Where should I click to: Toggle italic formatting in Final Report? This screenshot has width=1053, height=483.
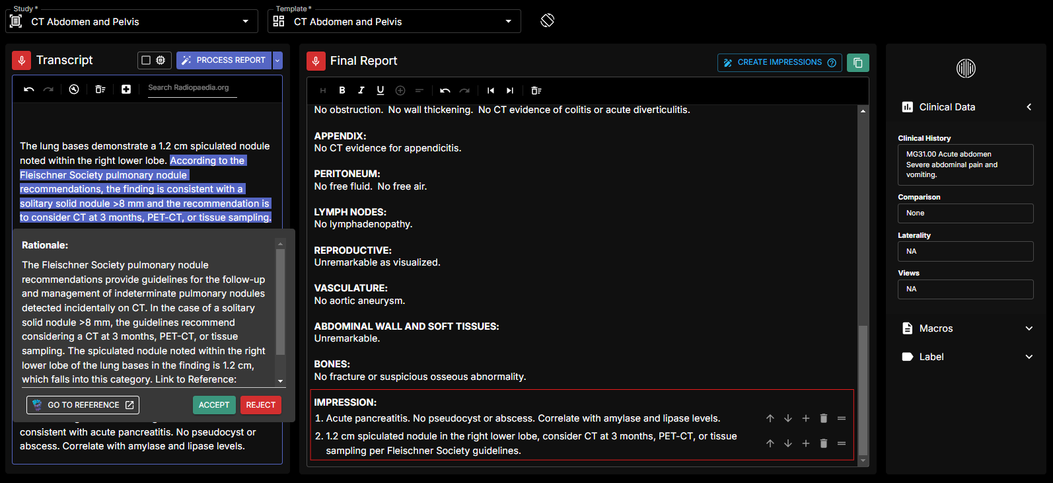pyautogui.click(x=361, y=91)
